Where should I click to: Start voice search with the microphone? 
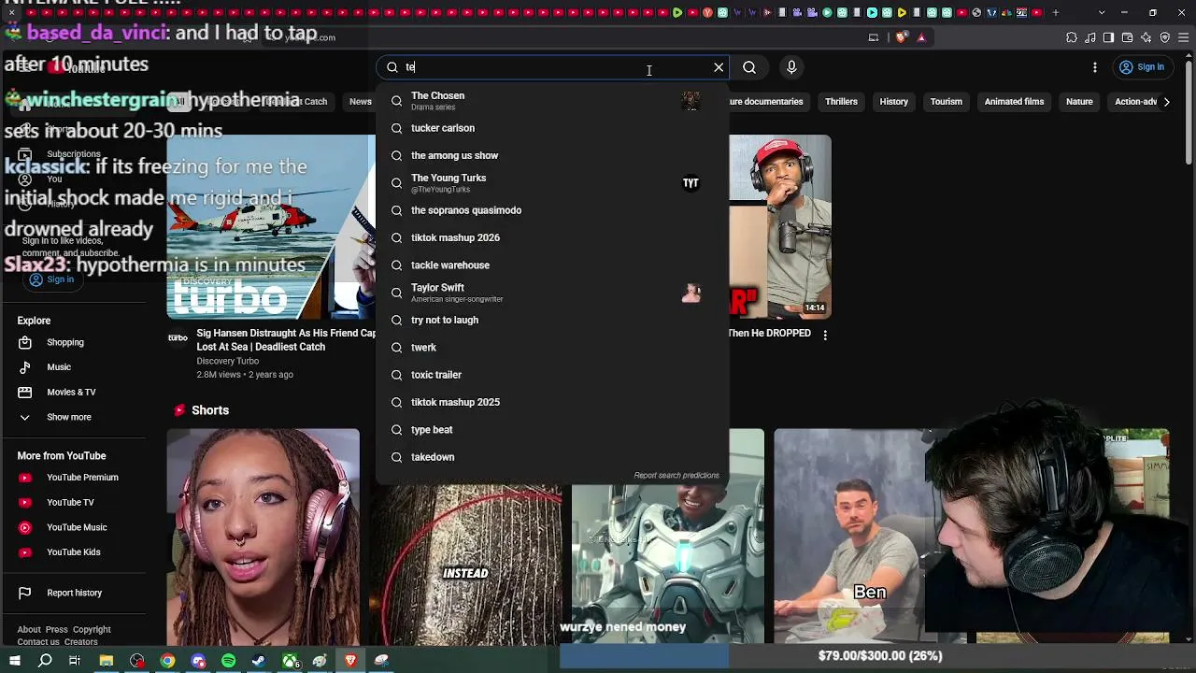(x=791, y=67)
